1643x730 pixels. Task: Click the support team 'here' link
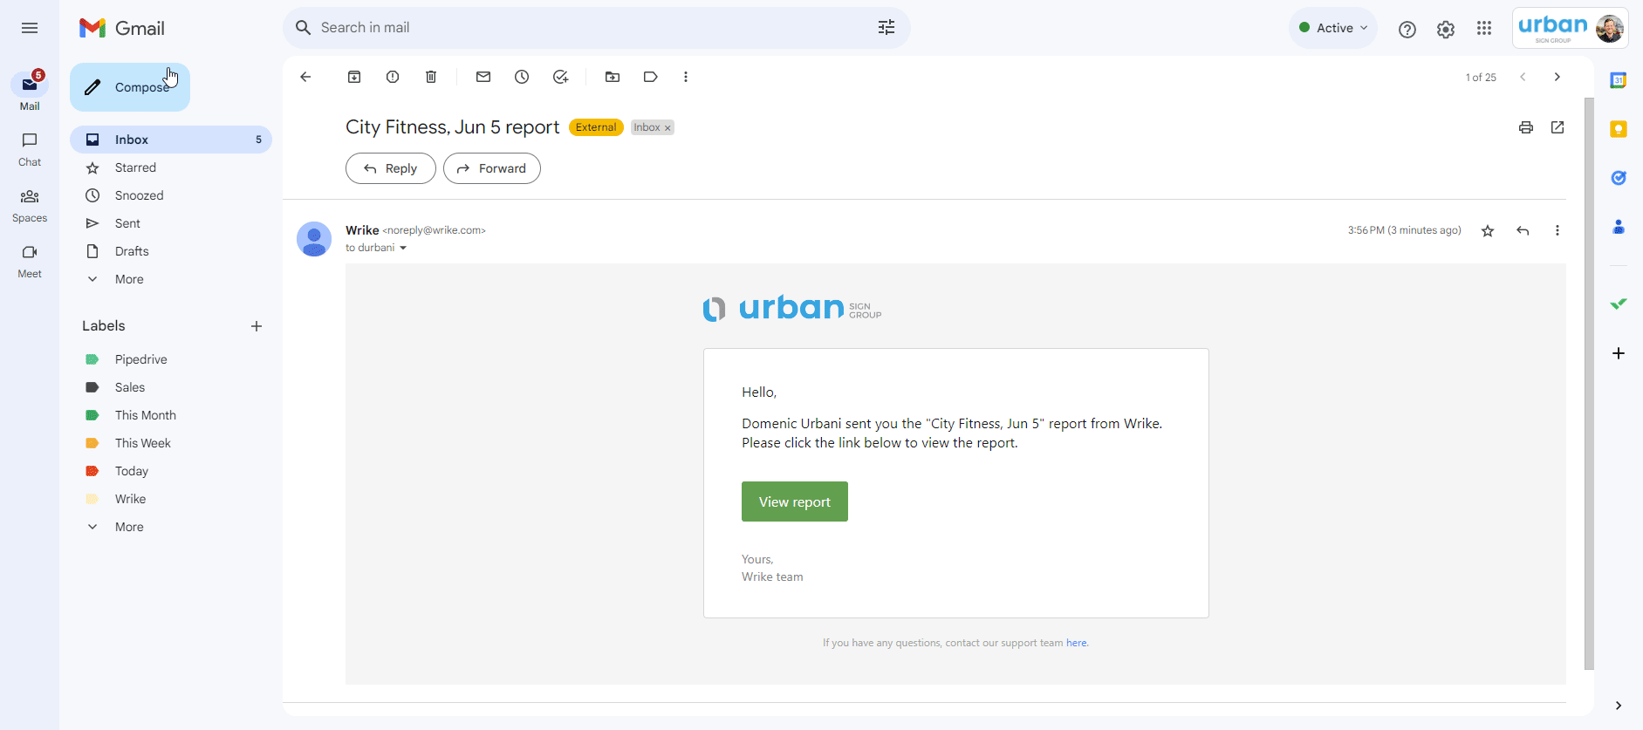point(1077,643)
